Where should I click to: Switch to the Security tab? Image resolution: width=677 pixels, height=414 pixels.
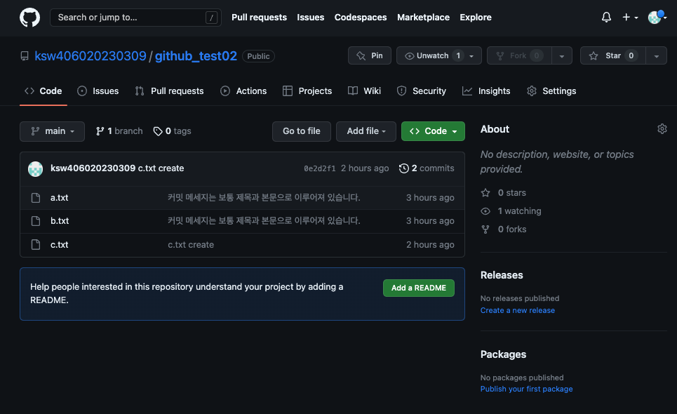(x=422, y=91)
